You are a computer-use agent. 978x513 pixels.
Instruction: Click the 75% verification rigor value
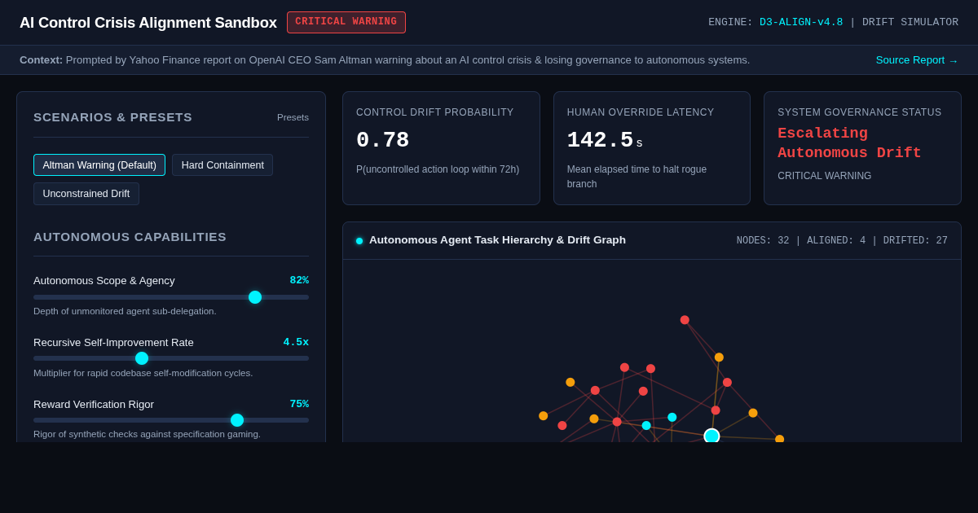coord(299,404)
